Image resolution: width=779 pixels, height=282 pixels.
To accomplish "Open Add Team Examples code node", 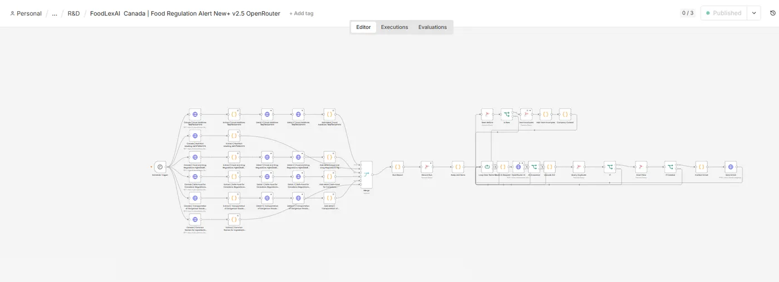I will [x=546, y=114].
